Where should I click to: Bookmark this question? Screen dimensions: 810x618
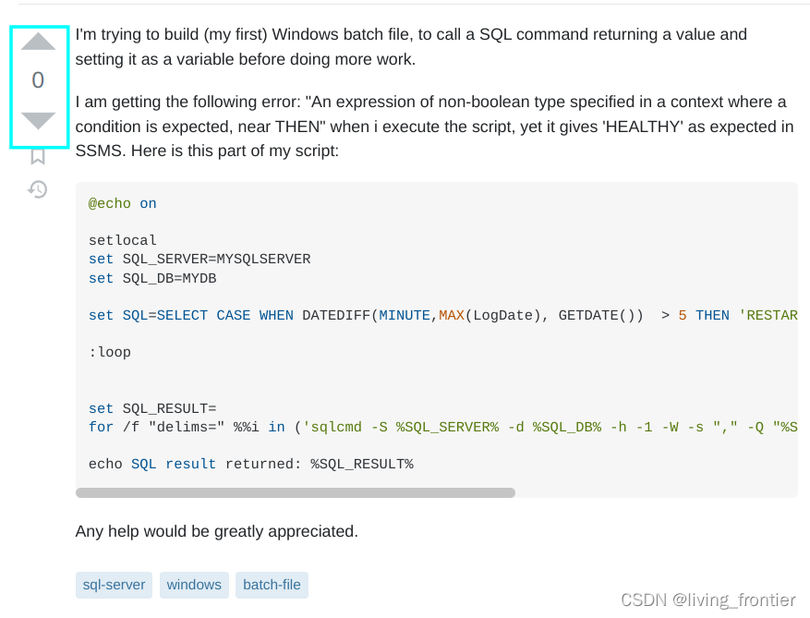point(38,156)
